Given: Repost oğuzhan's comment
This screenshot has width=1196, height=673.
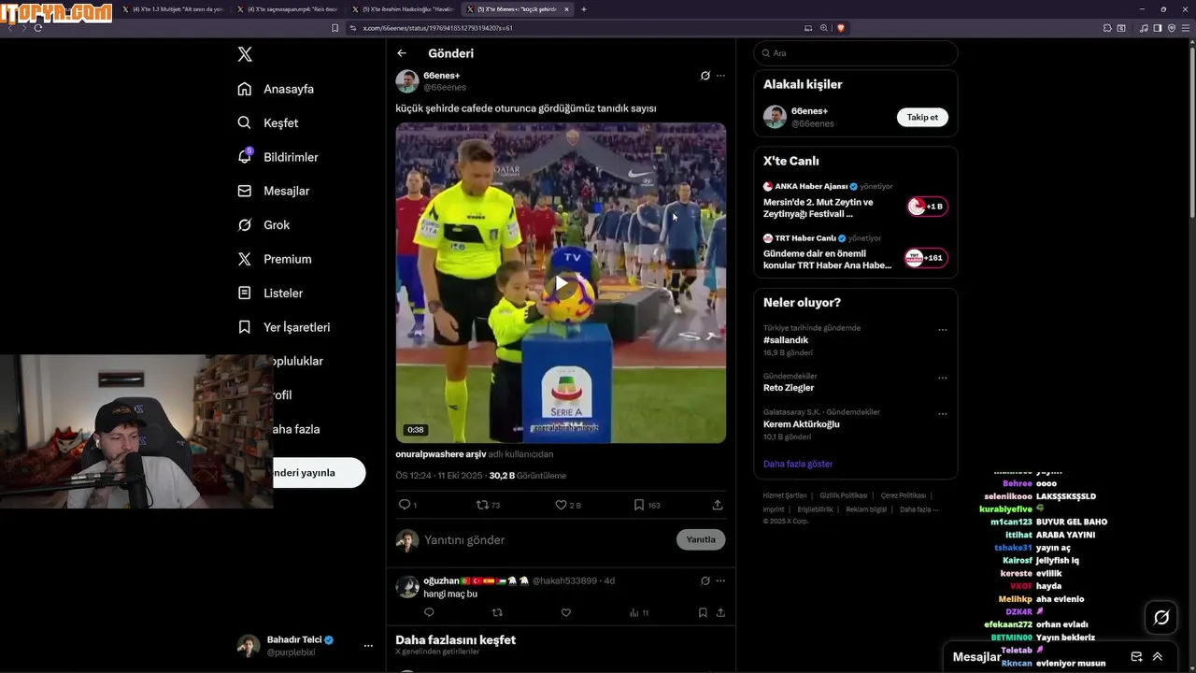Looking at the screenshot, I should tap(497, 613).
